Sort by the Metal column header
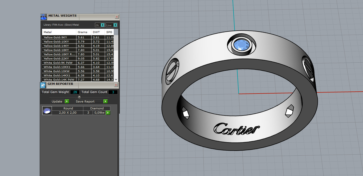The image size is (363, 176). tap(59, 32)
